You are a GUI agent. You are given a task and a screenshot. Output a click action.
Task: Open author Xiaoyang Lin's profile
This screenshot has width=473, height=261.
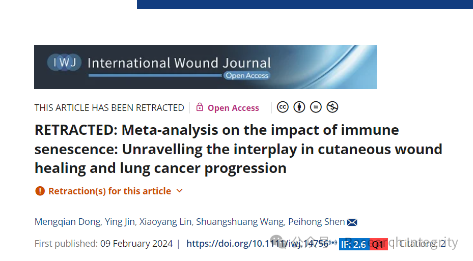[165, 222]
